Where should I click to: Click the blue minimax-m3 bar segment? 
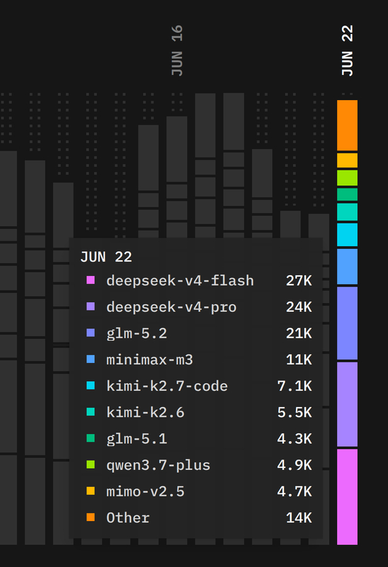click(347, 266)
